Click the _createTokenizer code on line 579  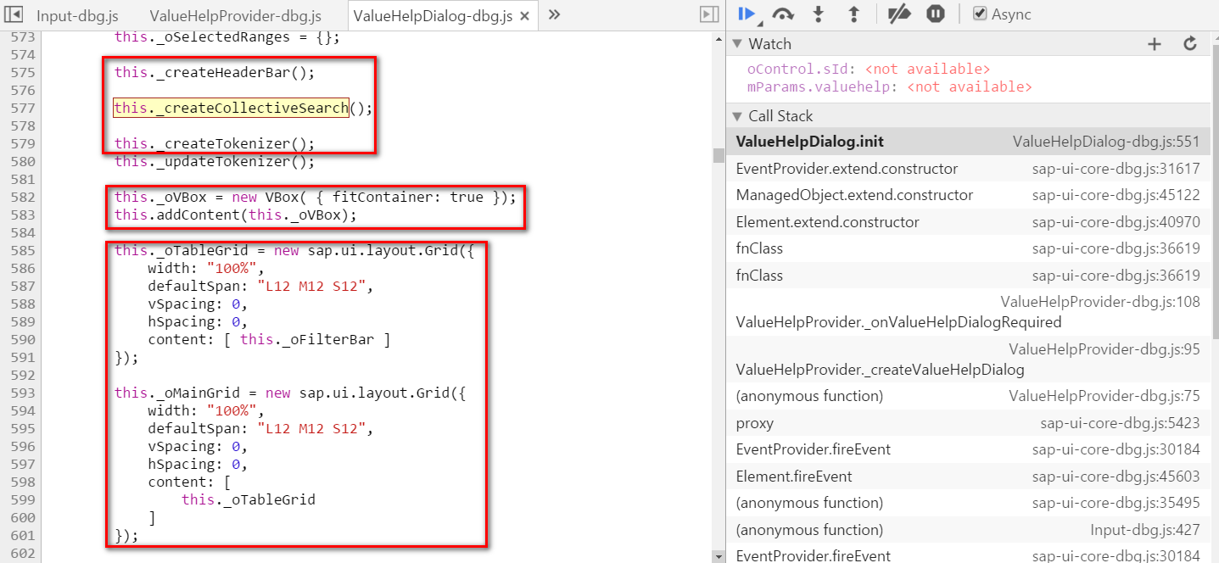[x=215, y=143]
